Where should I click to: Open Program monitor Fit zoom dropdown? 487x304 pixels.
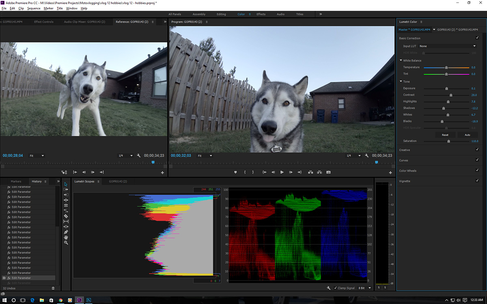click(205, 156)
